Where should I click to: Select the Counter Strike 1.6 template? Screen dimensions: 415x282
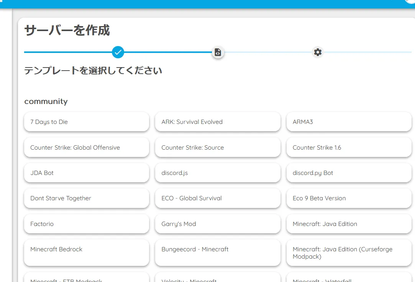pyautogui.click(x=349, y=148)
